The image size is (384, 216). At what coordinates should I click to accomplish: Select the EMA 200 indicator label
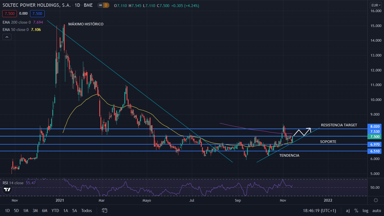click(17, 22)
